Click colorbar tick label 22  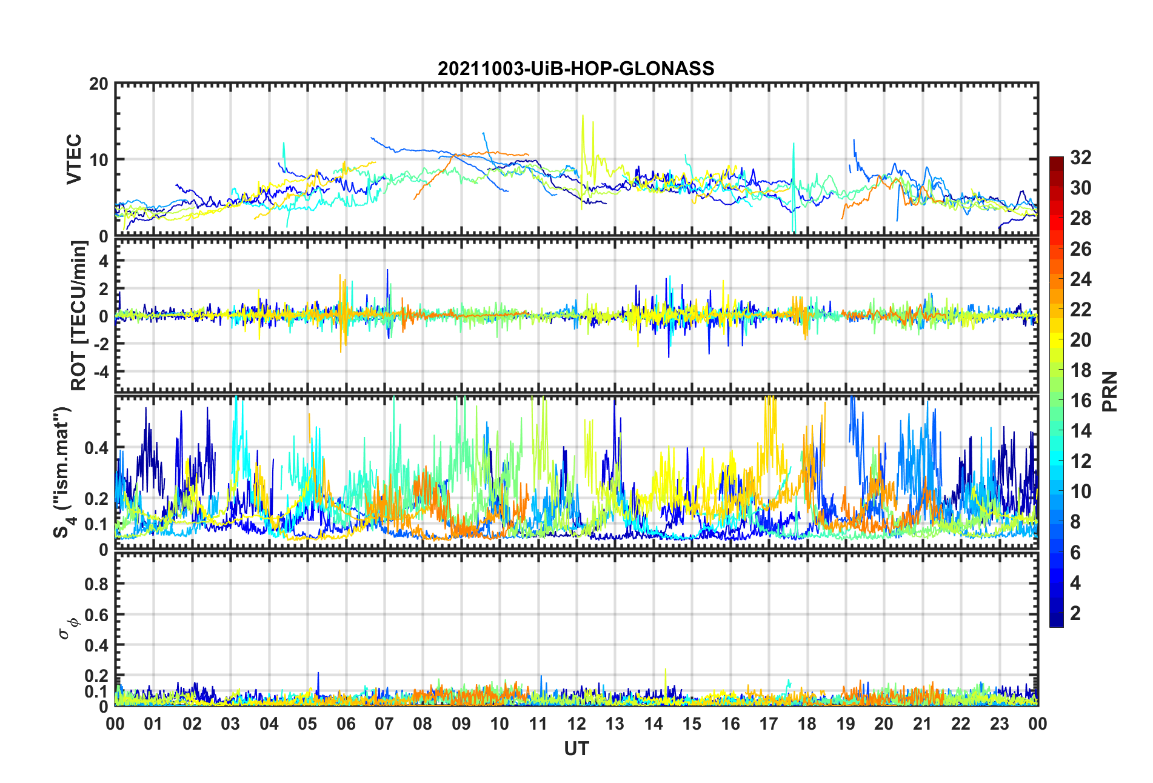pos(1081,309)
